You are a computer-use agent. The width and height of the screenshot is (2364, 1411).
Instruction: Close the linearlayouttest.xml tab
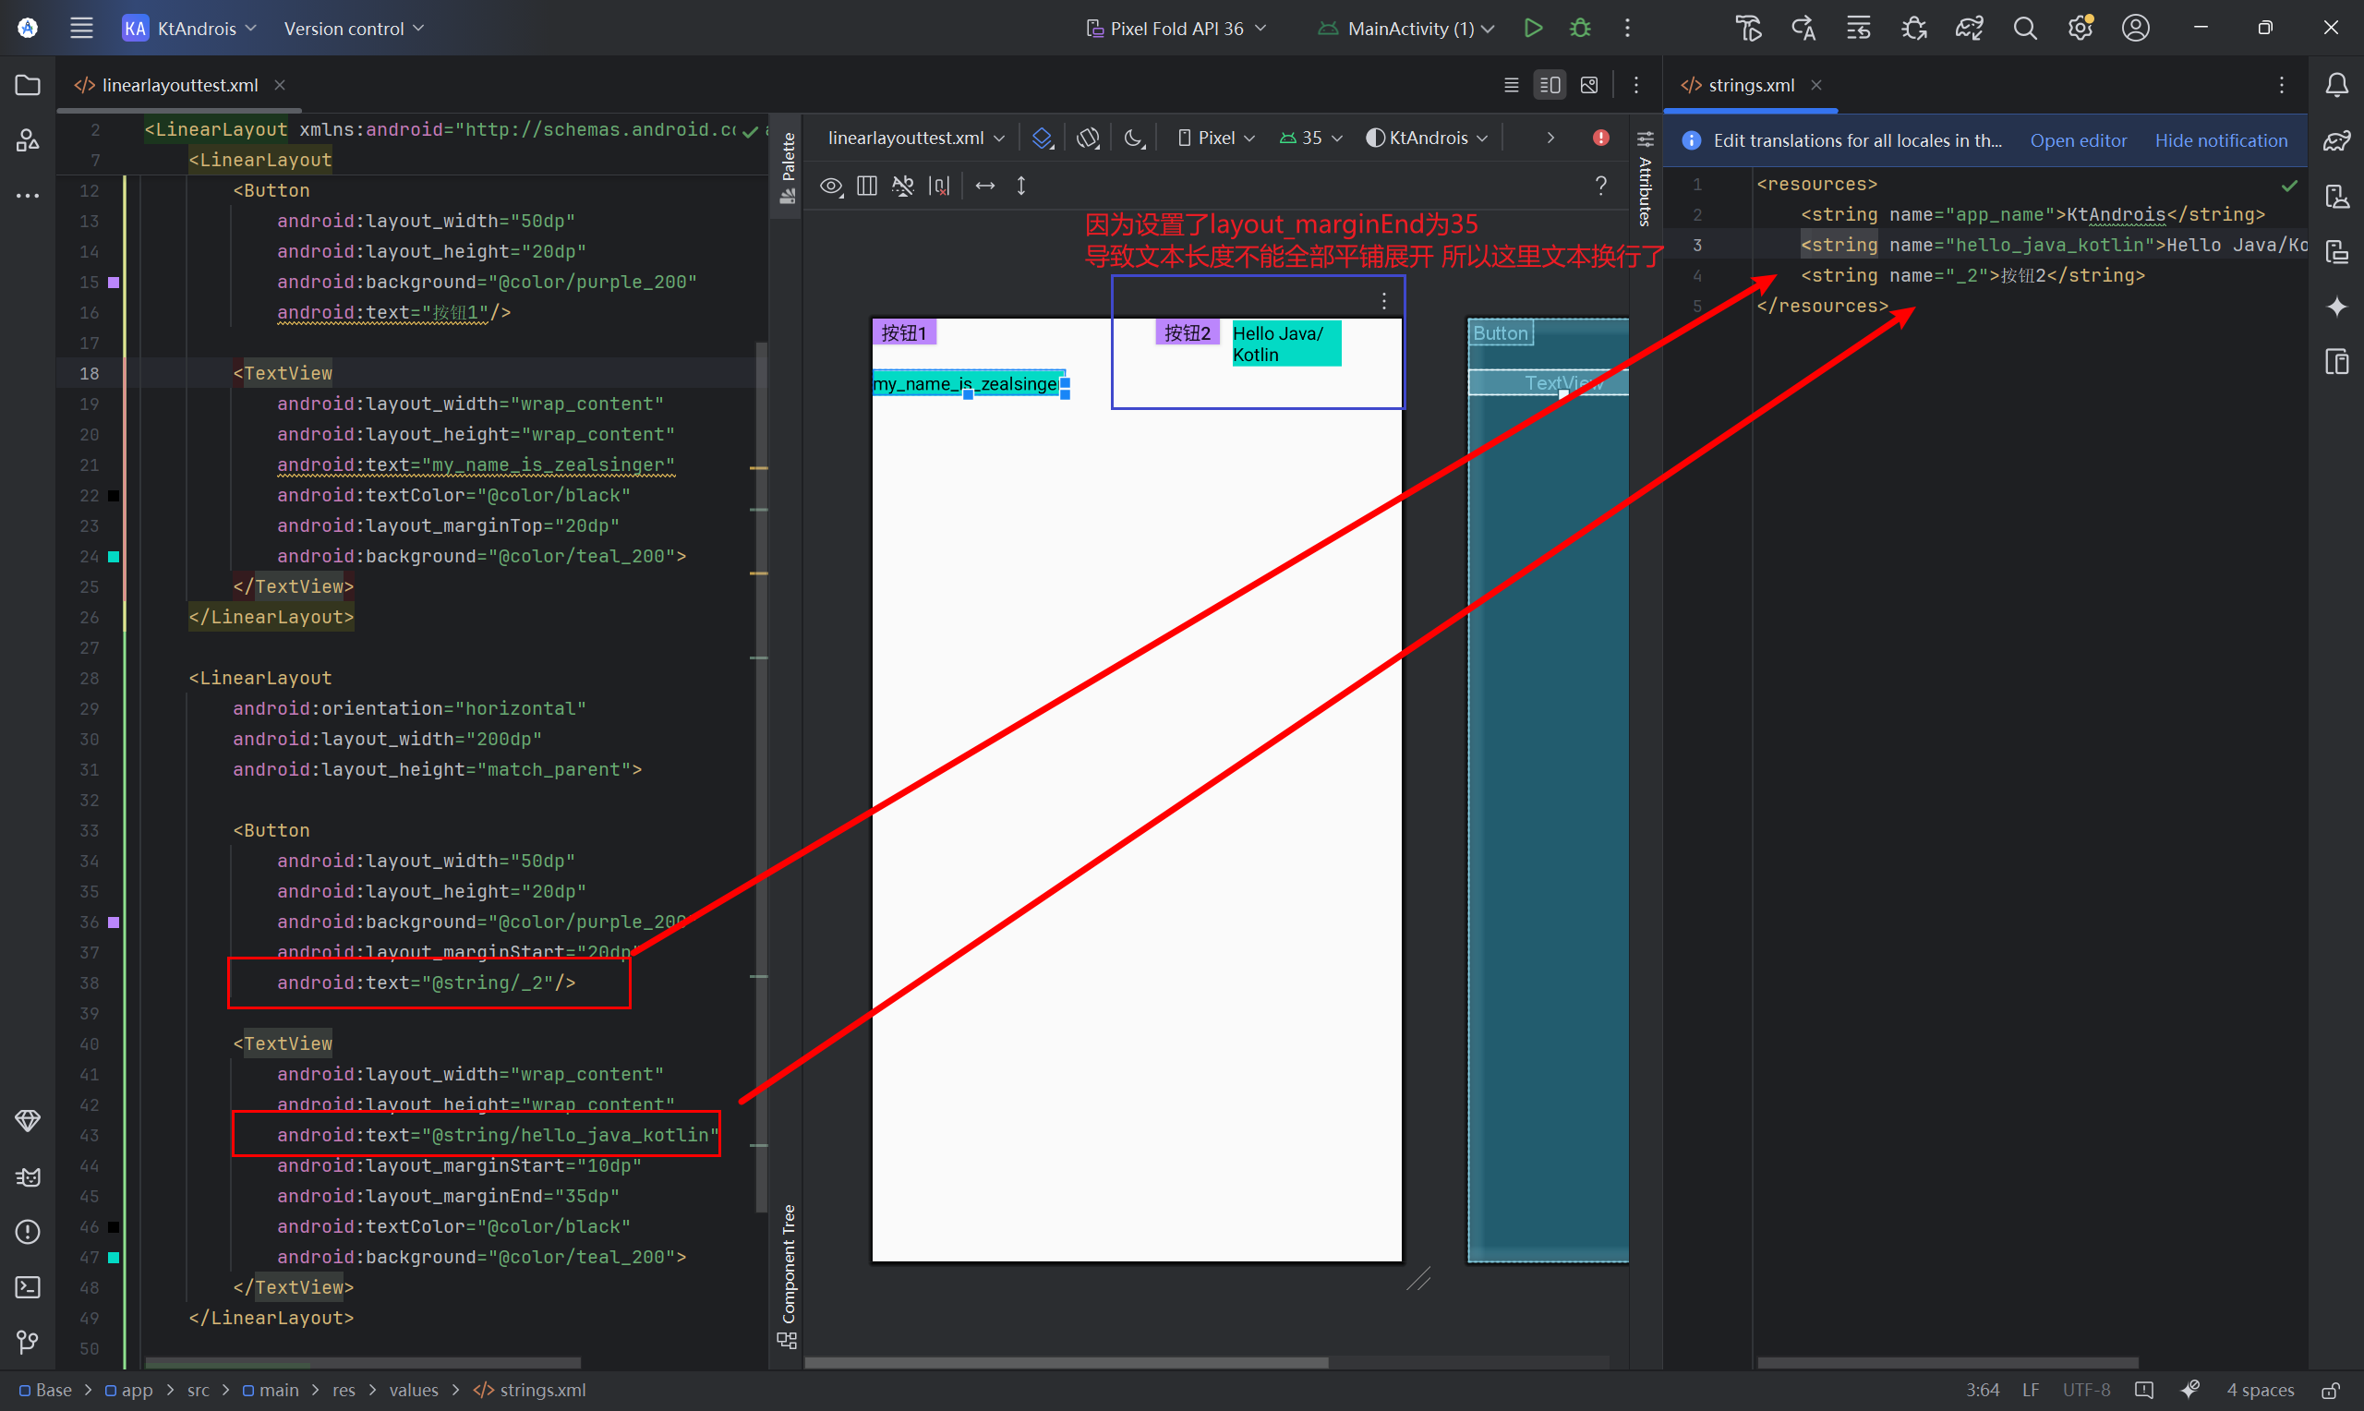coord(280,86)
